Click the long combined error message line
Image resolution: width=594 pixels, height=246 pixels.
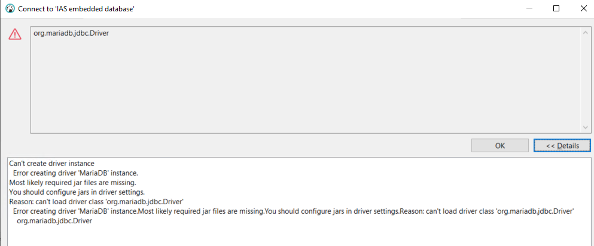(x=294, y=211)
